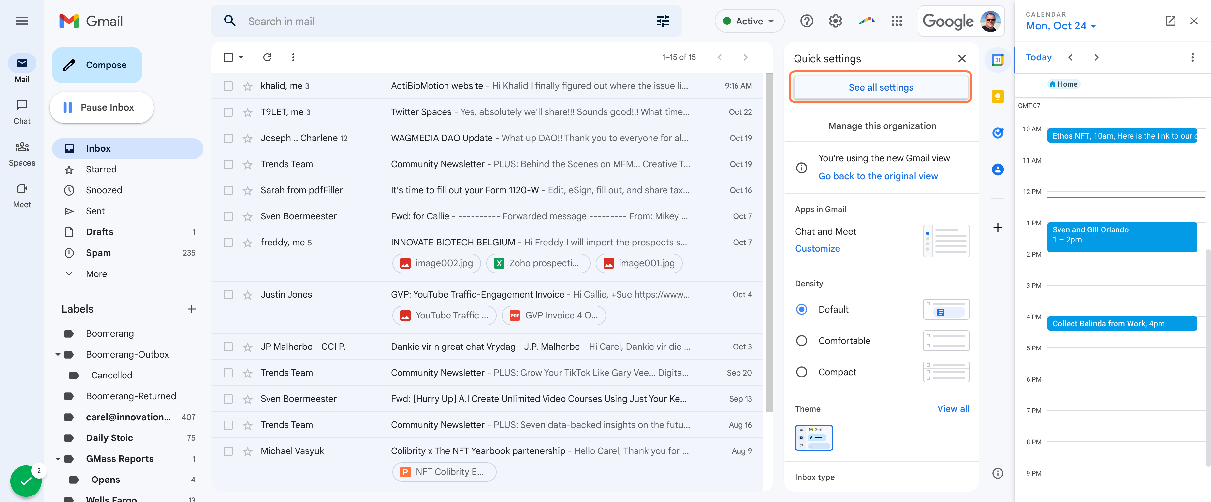Star the khalid ActiBioMotion email
The height and width of the screenshot is (502, 1211).
click(247, 86)
